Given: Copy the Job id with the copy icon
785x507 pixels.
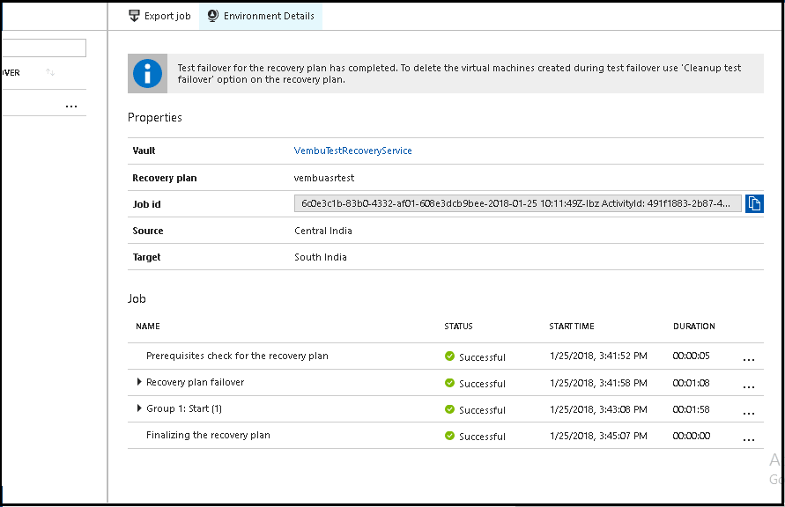Looking at the screenshot, I should click(754, 203).
